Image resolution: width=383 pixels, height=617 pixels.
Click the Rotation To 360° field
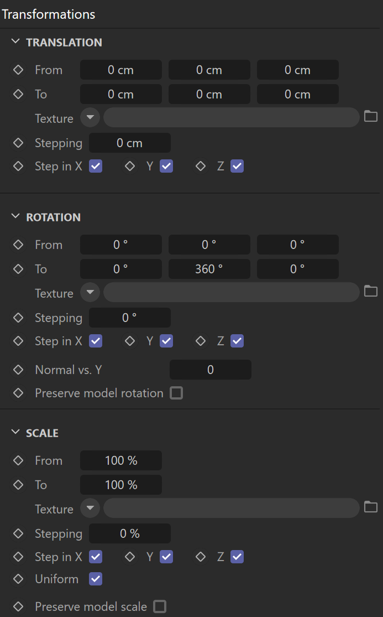tap(209, 269)
